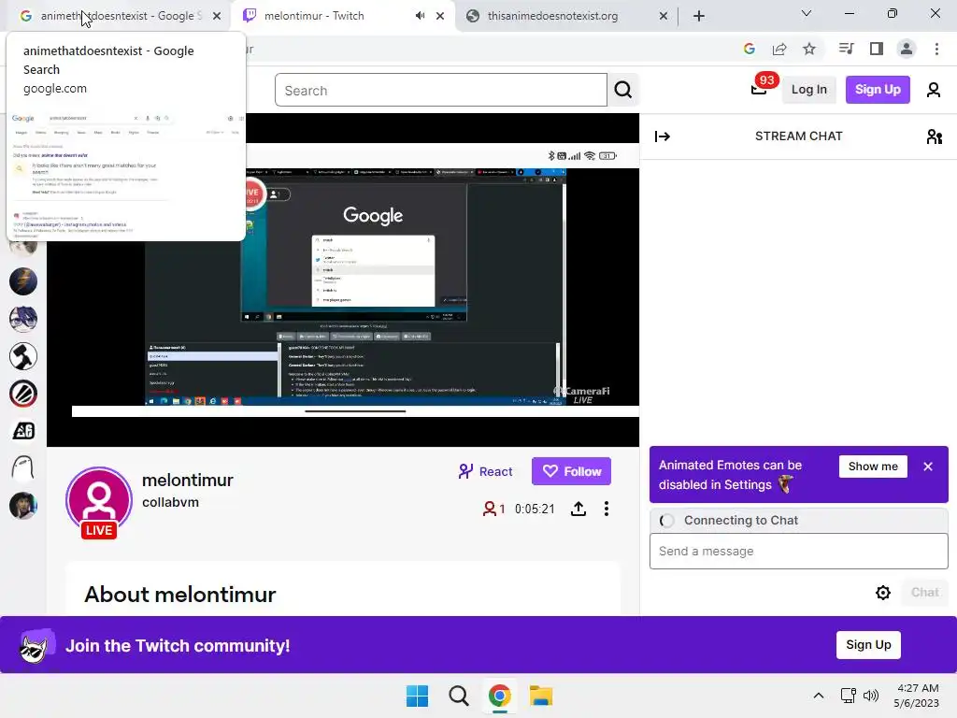This screenshot has height=718, width=957.
Task: Open the Twitch user profile menu icon
Action: point(934,90)
